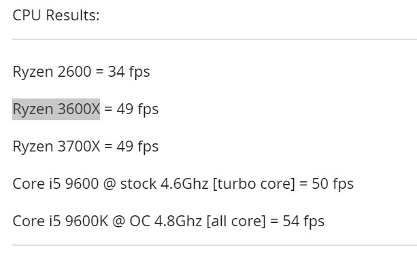This screenshot has height=269, width=417.
Task: Click the highlighted "Ryzen 3600X" text
Action: point(56,109)
